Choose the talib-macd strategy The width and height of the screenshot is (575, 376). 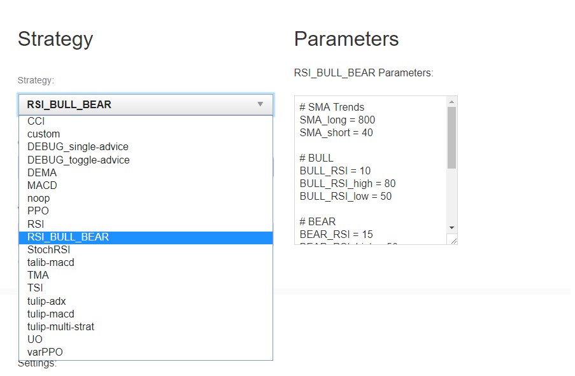[51, 262]
